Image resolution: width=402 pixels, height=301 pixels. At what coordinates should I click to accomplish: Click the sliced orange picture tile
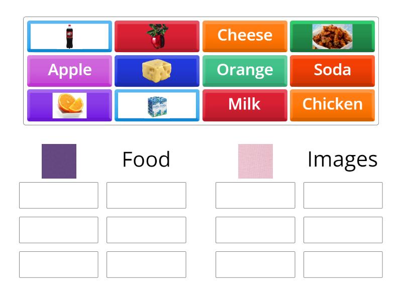[69, 104]
